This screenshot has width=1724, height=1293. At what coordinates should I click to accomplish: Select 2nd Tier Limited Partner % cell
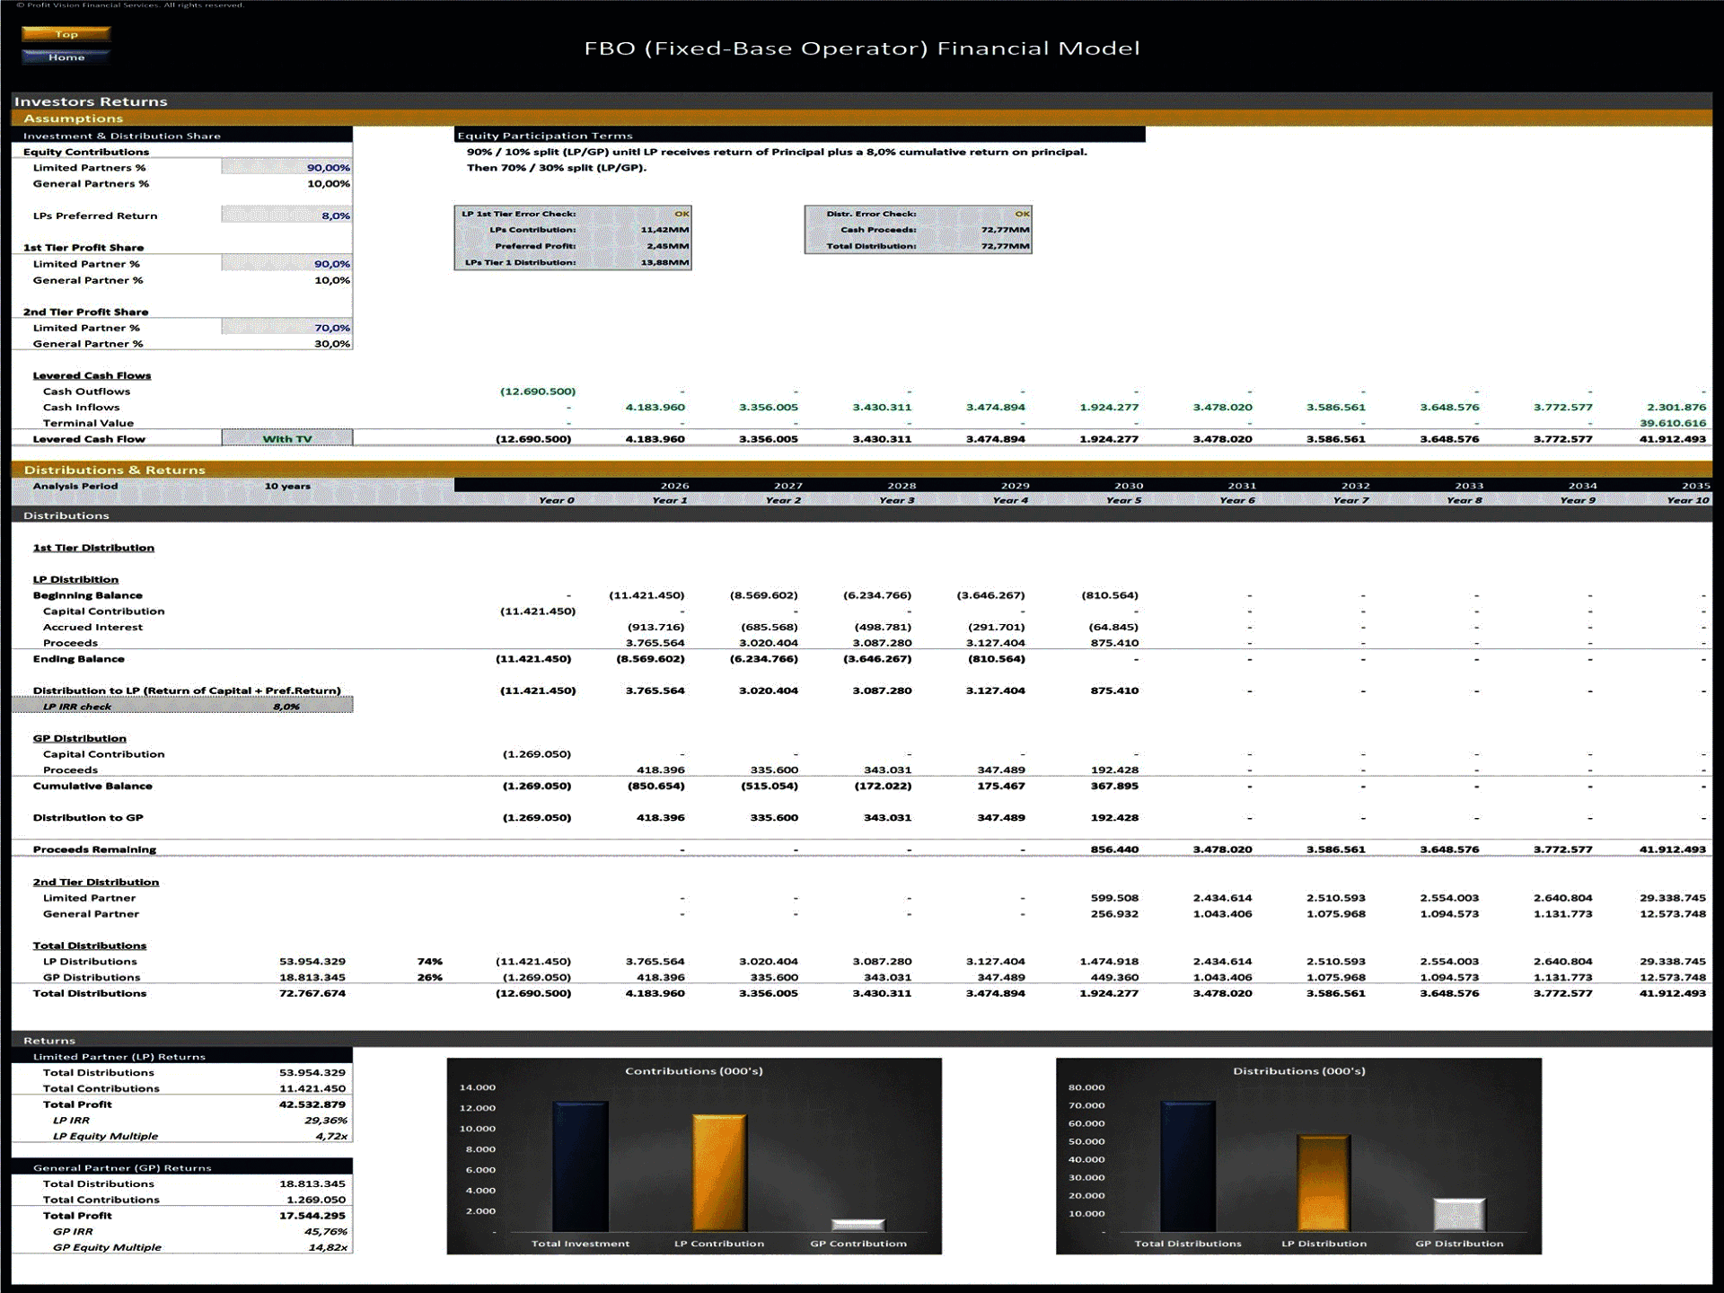pos(286,328)
